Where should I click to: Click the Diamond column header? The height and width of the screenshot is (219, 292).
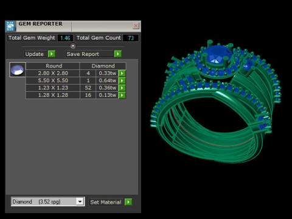pos(103,66)
